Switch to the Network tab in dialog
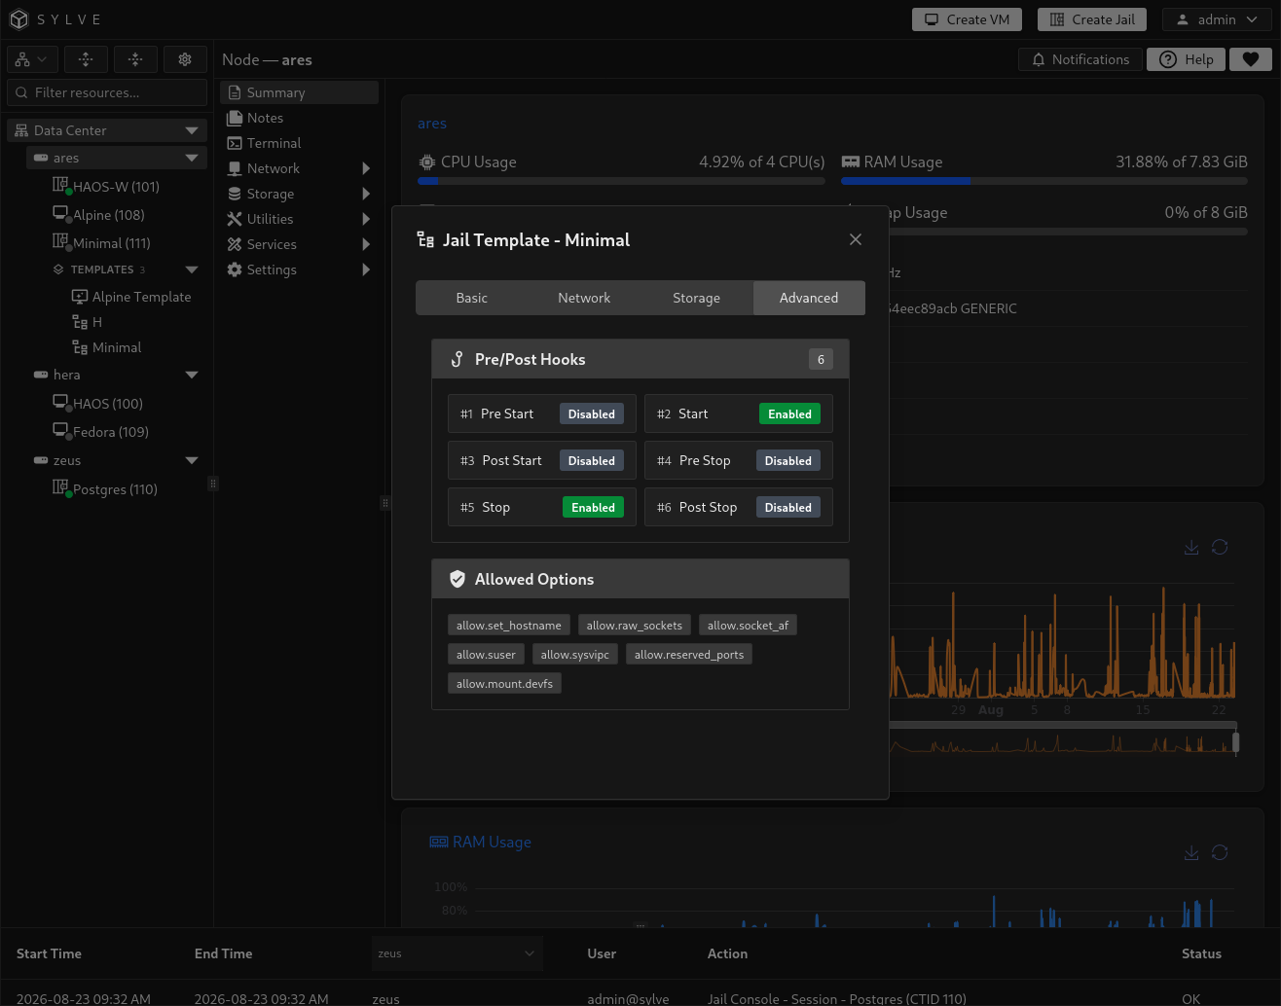Screen dimensions: 1281x1006 coord(584,298)
